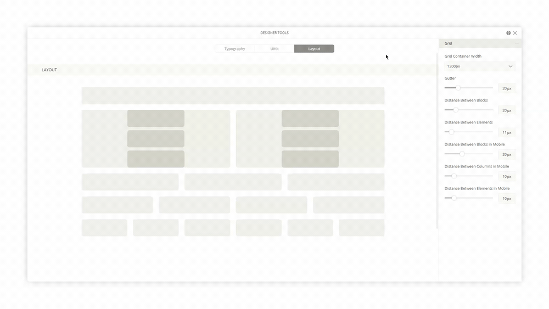The width and height of the screenshot is (549, 309).
Task: Open the Grid Container Width dropdown
Action: (480, 66)
